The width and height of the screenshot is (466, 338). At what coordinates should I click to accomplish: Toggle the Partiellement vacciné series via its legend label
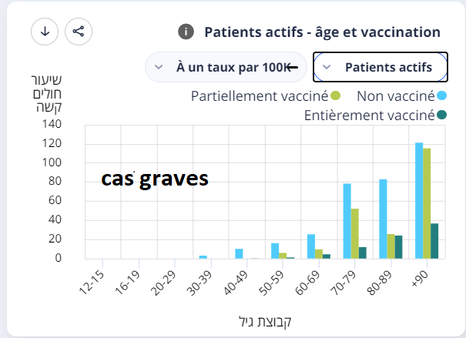260,96
